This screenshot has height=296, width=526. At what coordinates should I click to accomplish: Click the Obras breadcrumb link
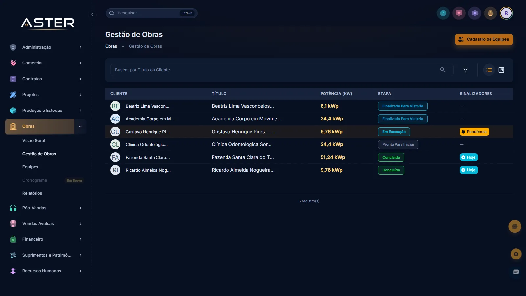click(x=111, y=46)
